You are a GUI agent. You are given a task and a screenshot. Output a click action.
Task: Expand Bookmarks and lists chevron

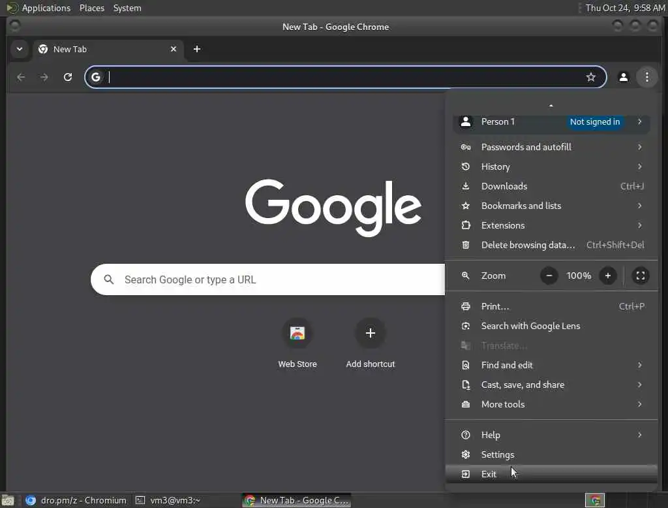point(639,206)
